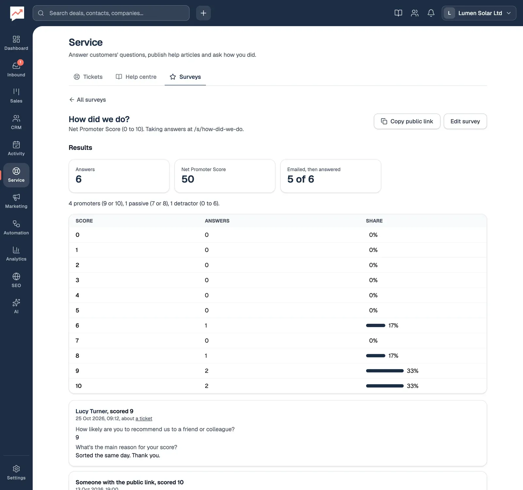Click the SHARE column header
This screenshot has height=490, width=523.
pos(374,221)
